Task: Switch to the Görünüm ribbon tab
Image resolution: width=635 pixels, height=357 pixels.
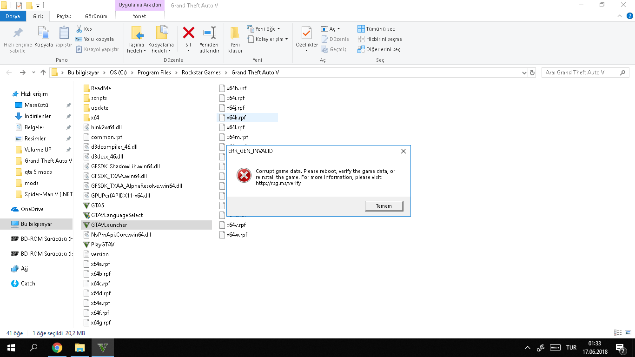Action: 96,16
